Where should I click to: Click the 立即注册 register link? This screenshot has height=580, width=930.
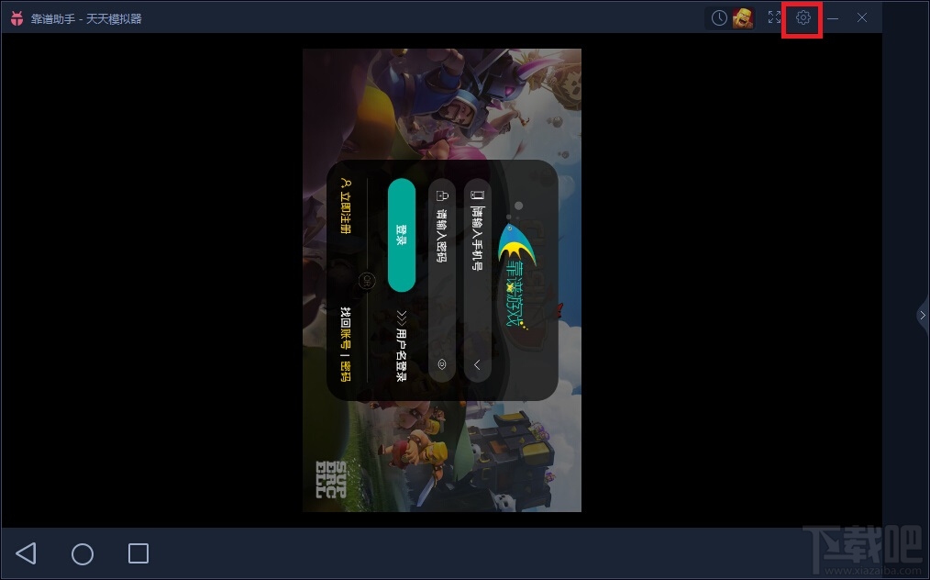coord(345,206)
